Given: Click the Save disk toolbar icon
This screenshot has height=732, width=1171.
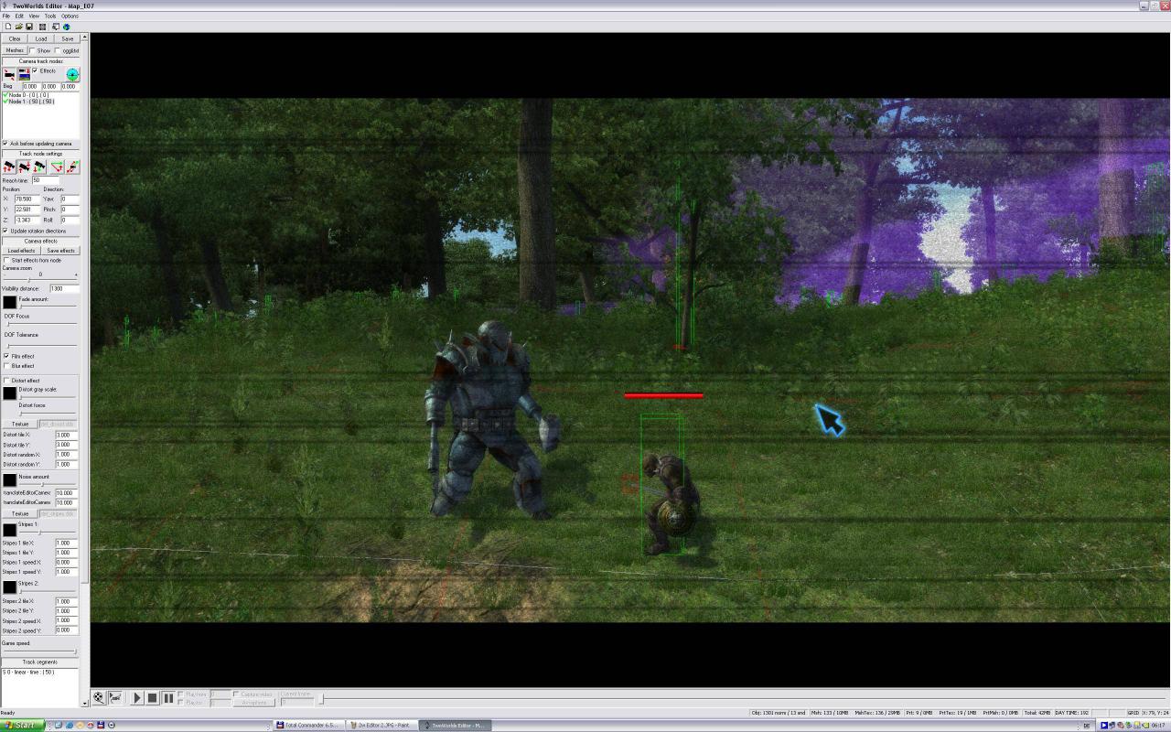Looking at the screenshot, I should point(29,27).
